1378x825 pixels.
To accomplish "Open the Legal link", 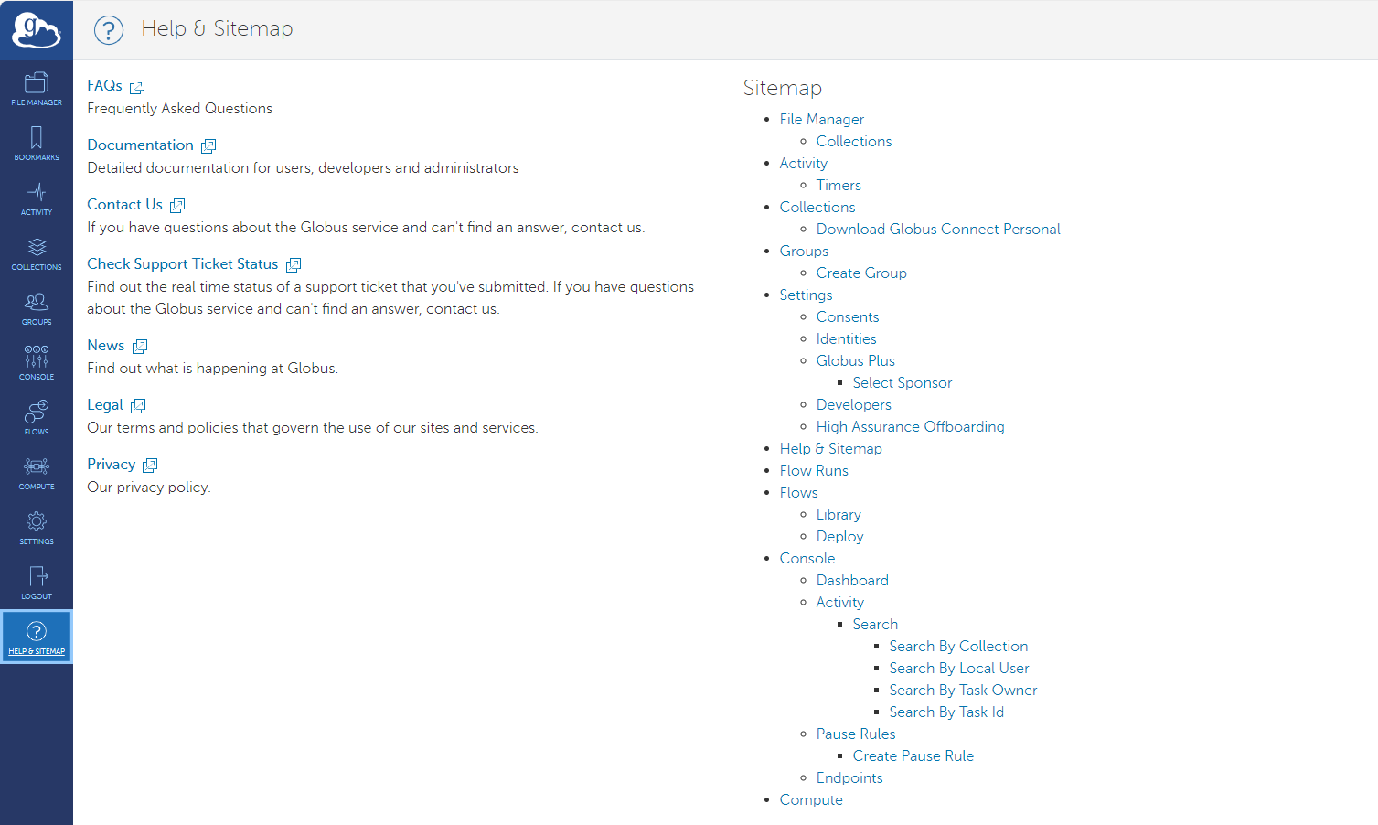I will 104,404.
